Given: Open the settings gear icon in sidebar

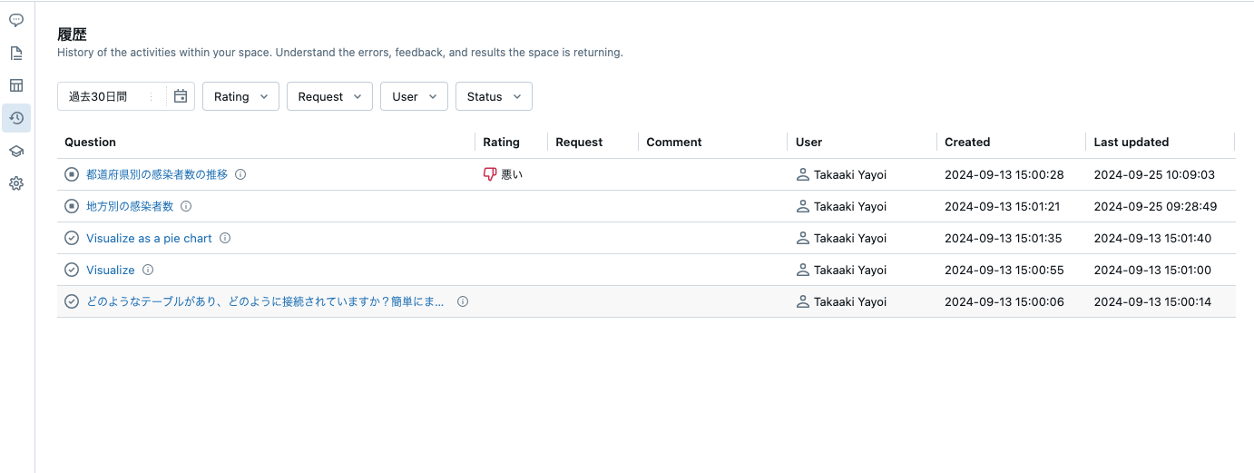Looking at the screenshot, I should 16,183.
